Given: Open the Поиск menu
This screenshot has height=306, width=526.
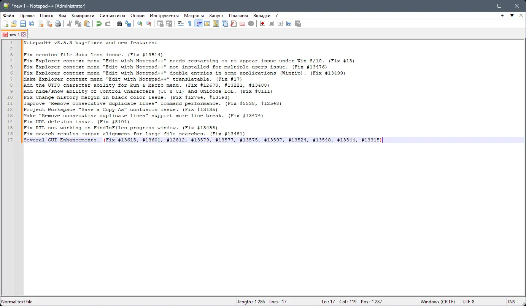Looking at the screenshot, I should 47,16.
